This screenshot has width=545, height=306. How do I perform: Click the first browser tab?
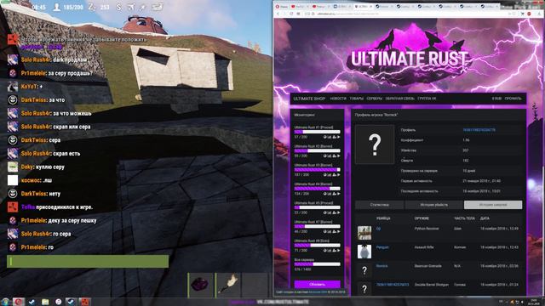coord(282,6)
